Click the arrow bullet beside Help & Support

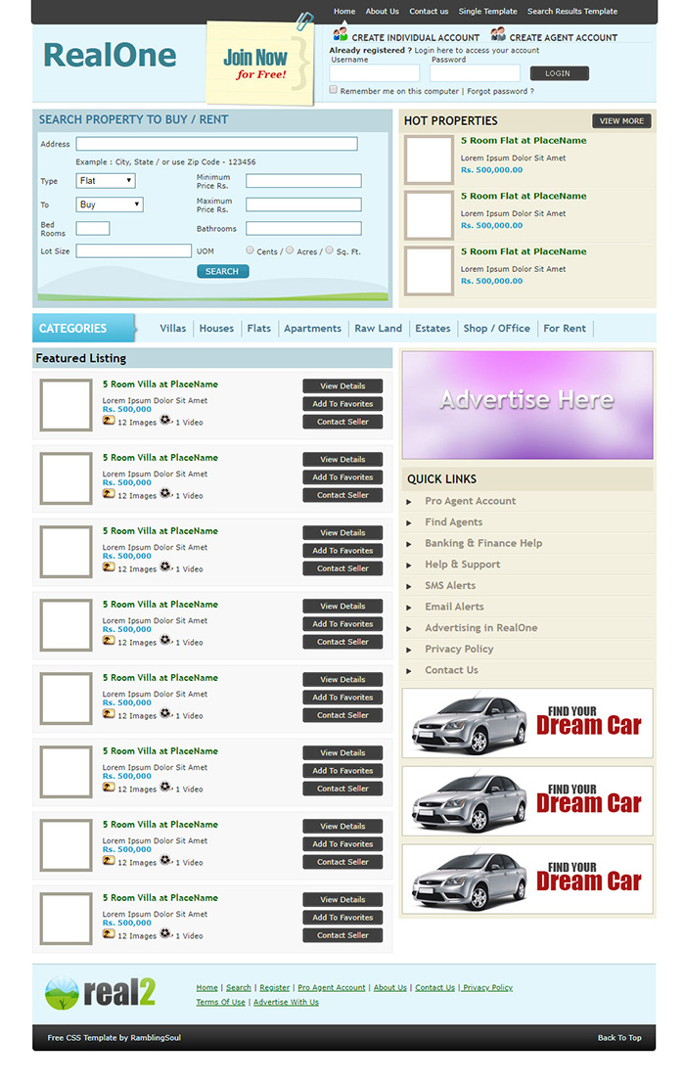(409, 565)
